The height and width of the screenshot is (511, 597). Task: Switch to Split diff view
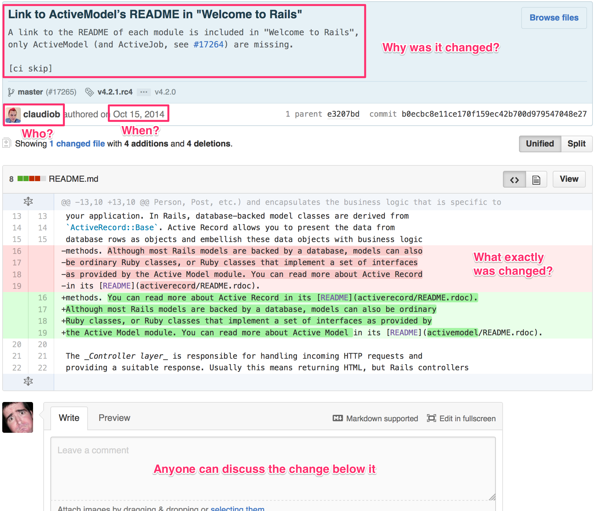[576, 144]
